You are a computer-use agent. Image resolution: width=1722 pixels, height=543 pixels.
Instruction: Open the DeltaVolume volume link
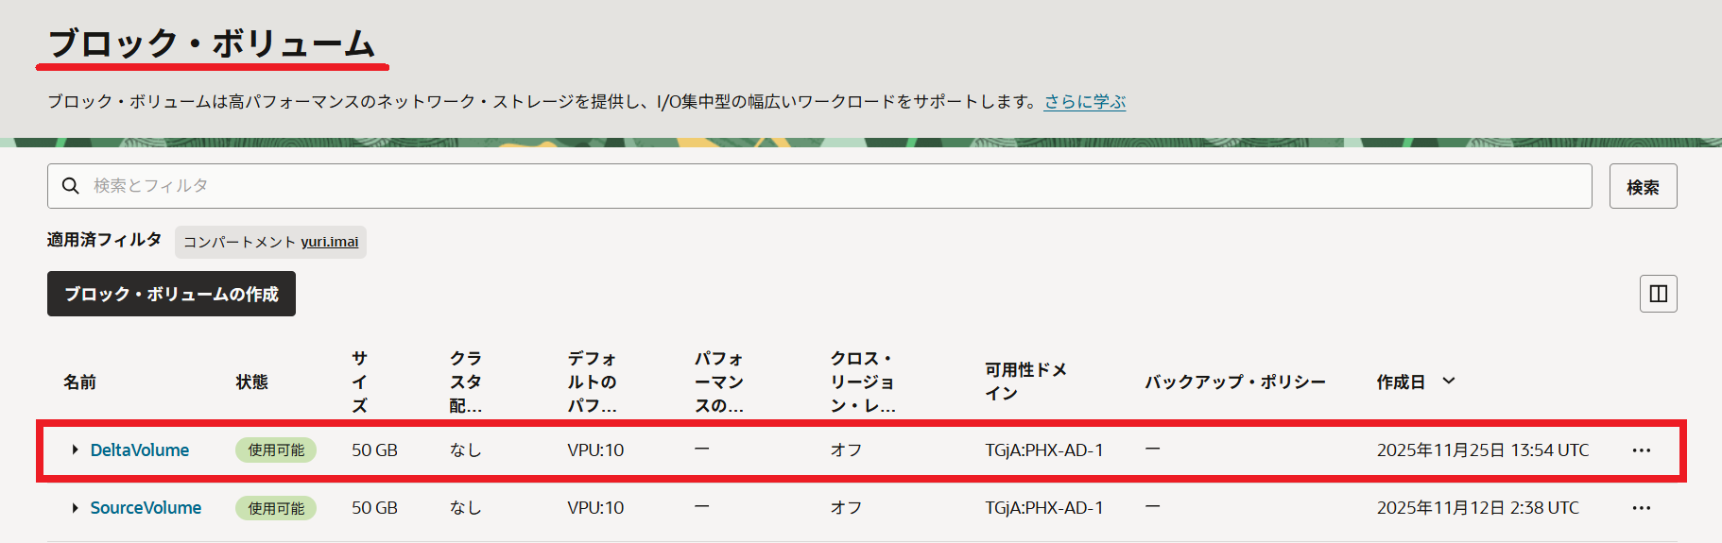point(140,450)
